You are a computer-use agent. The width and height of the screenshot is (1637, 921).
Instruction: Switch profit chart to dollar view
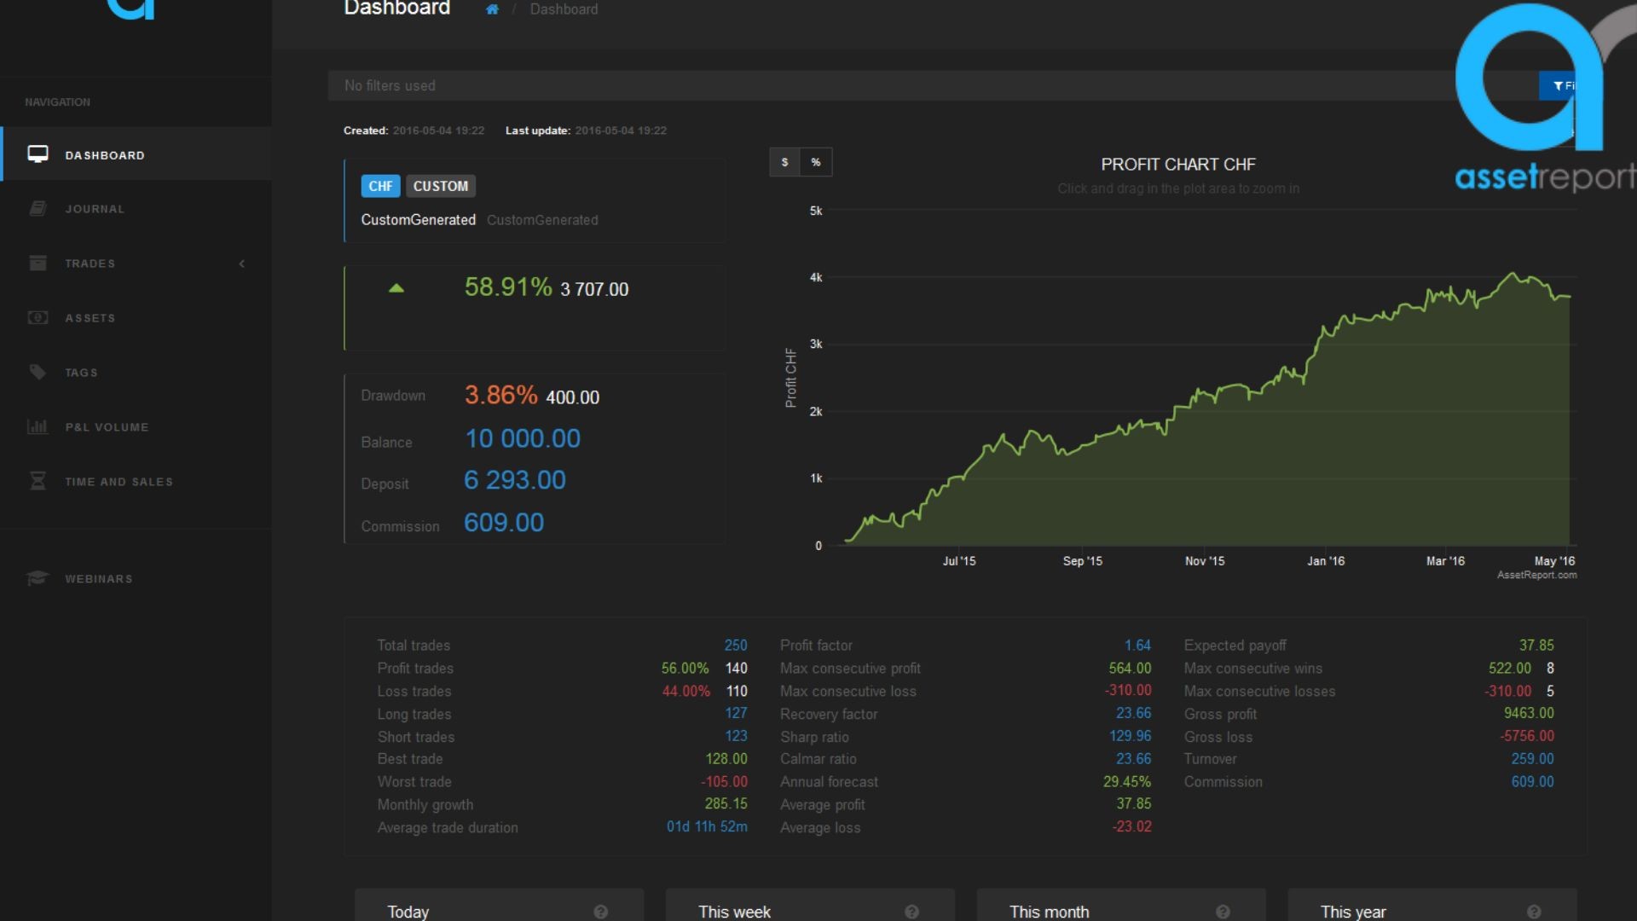(784, 162)
